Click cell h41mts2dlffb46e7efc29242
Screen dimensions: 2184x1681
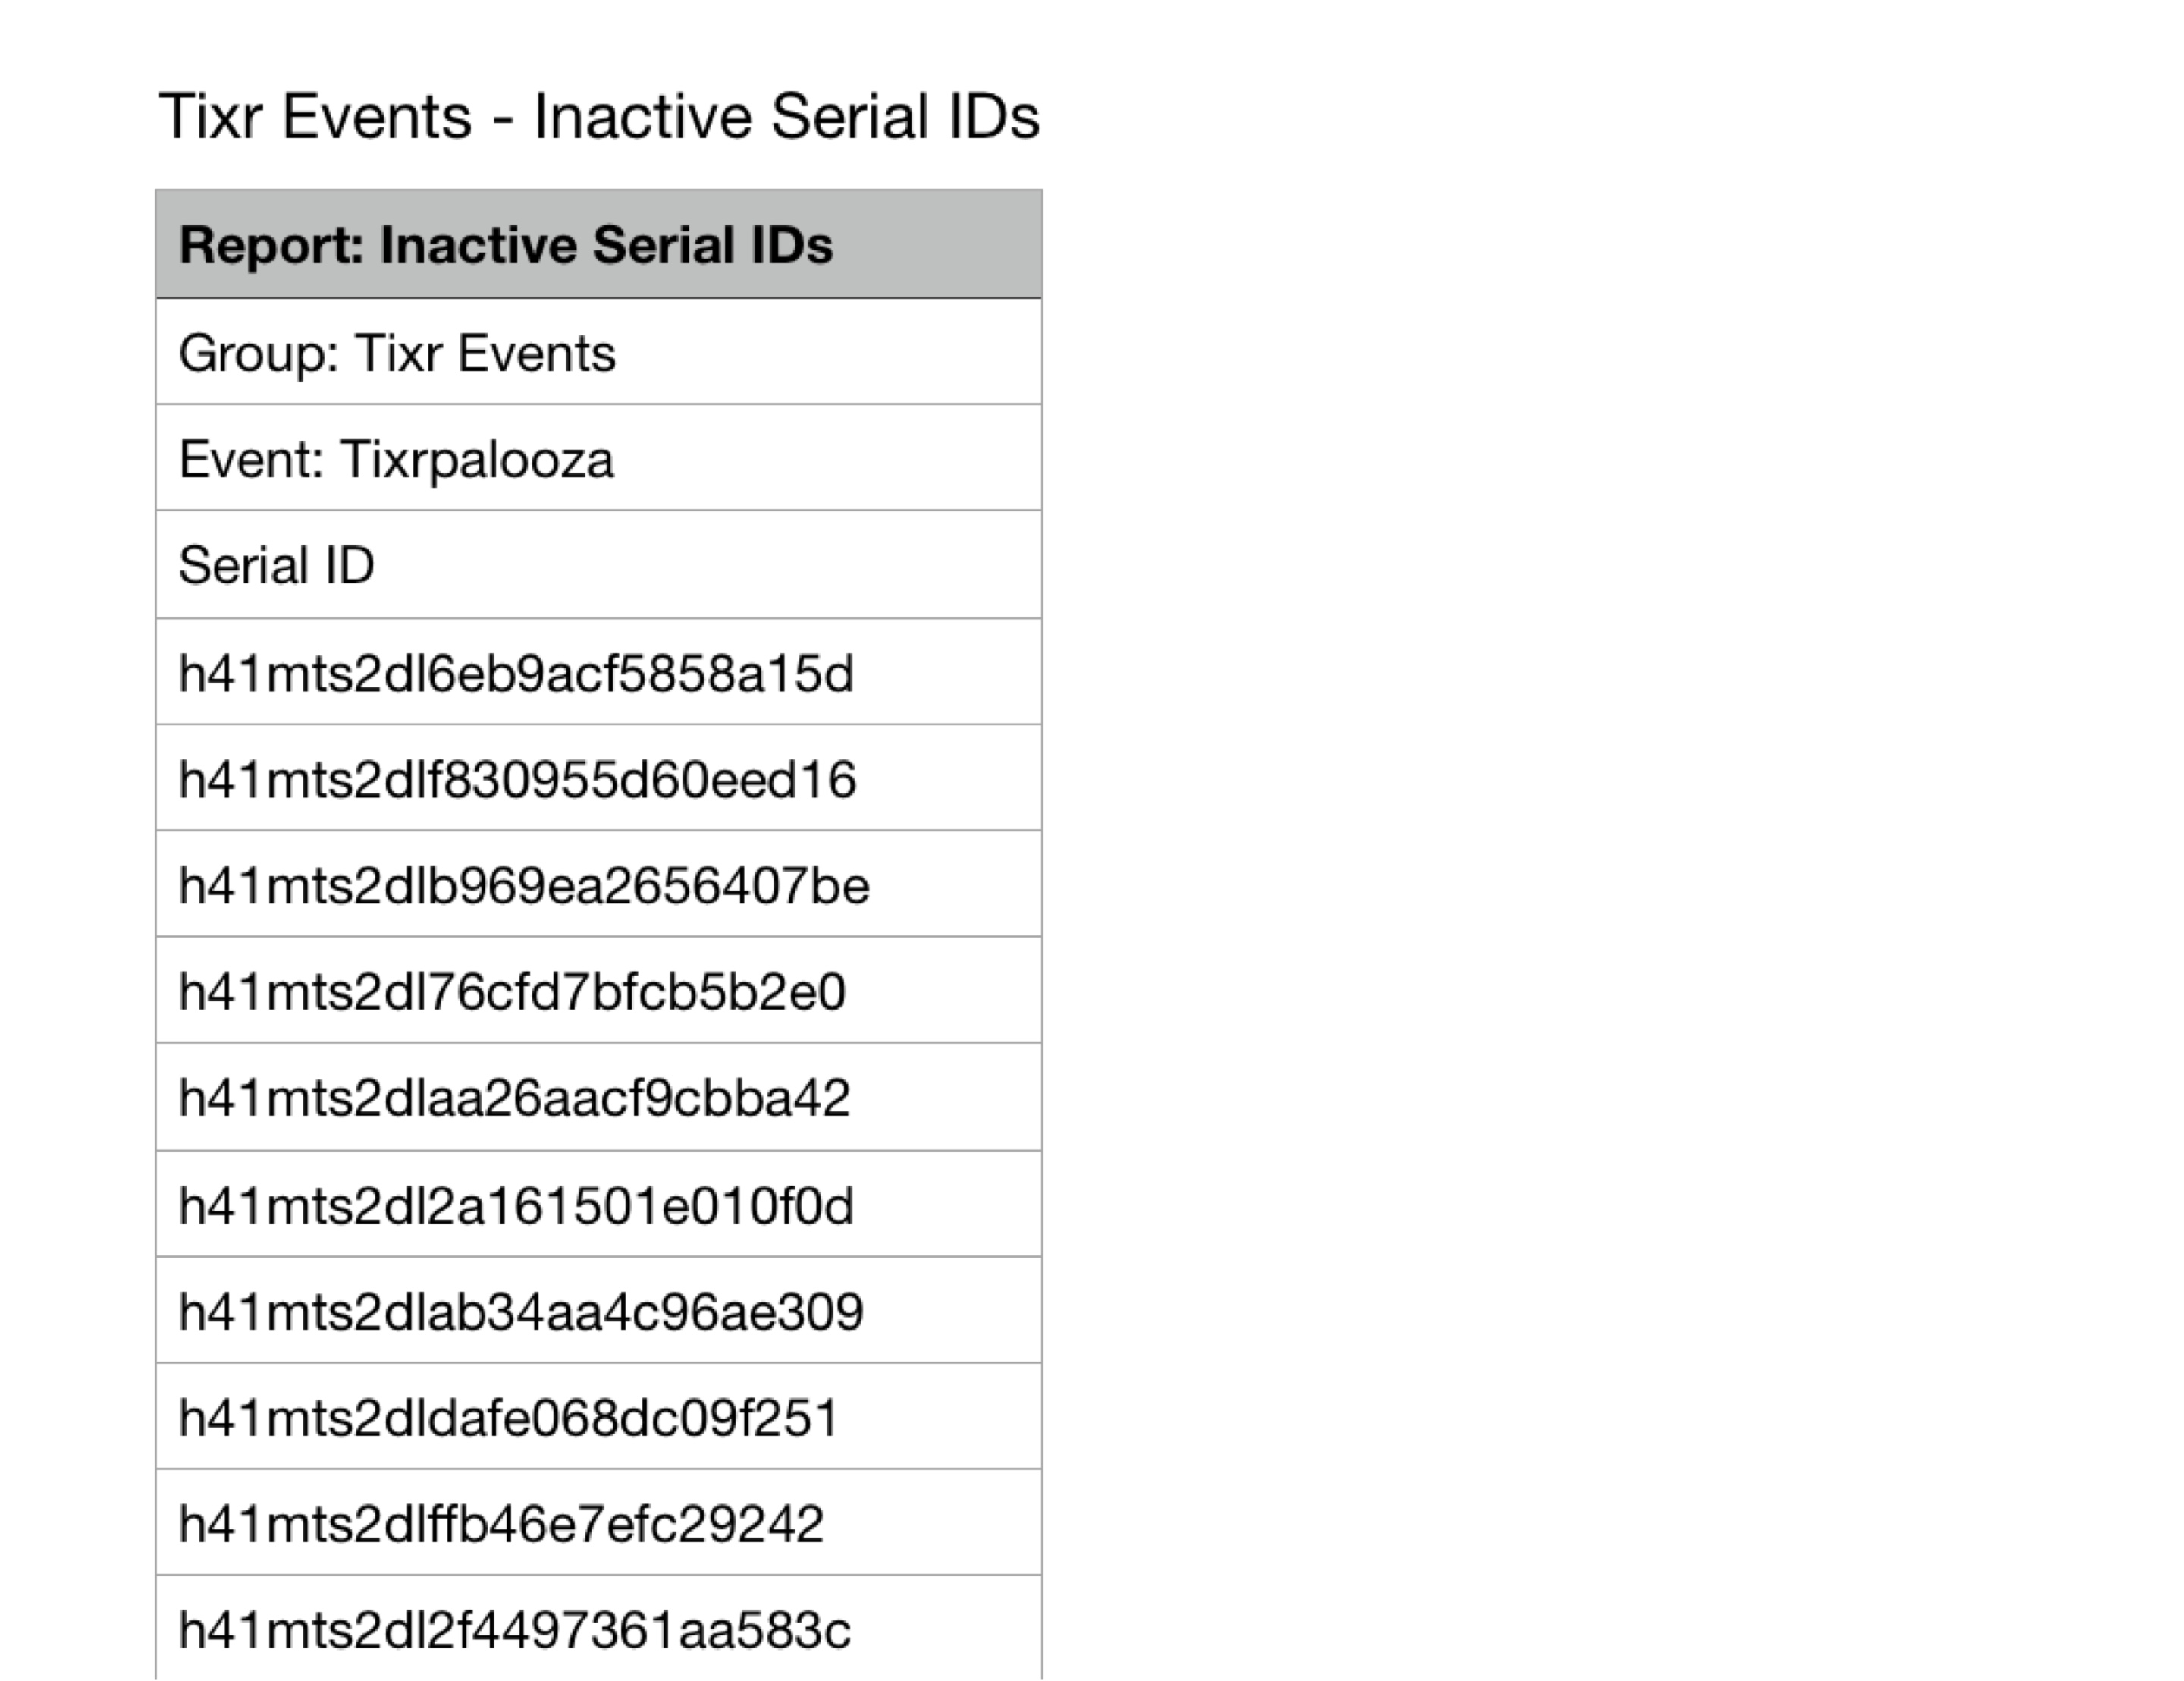pos(599,1522)
